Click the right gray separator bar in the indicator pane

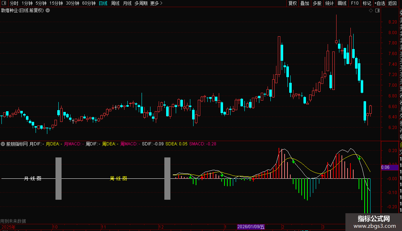[x=168, y=178]
